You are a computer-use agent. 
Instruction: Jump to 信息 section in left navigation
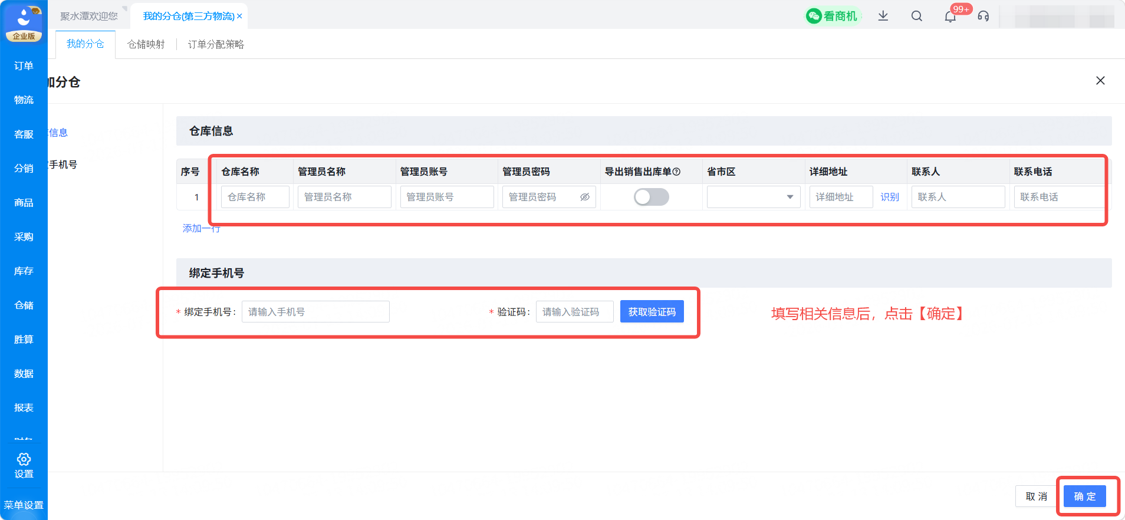coord(58,133)
